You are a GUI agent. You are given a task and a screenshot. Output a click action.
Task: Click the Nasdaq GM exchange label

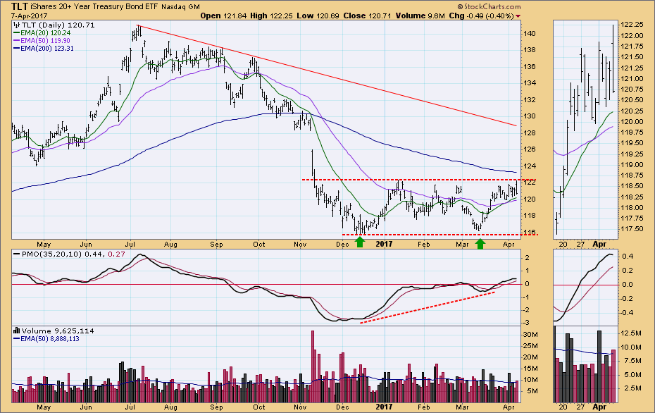pyautogui.click(x=180, y=6)
